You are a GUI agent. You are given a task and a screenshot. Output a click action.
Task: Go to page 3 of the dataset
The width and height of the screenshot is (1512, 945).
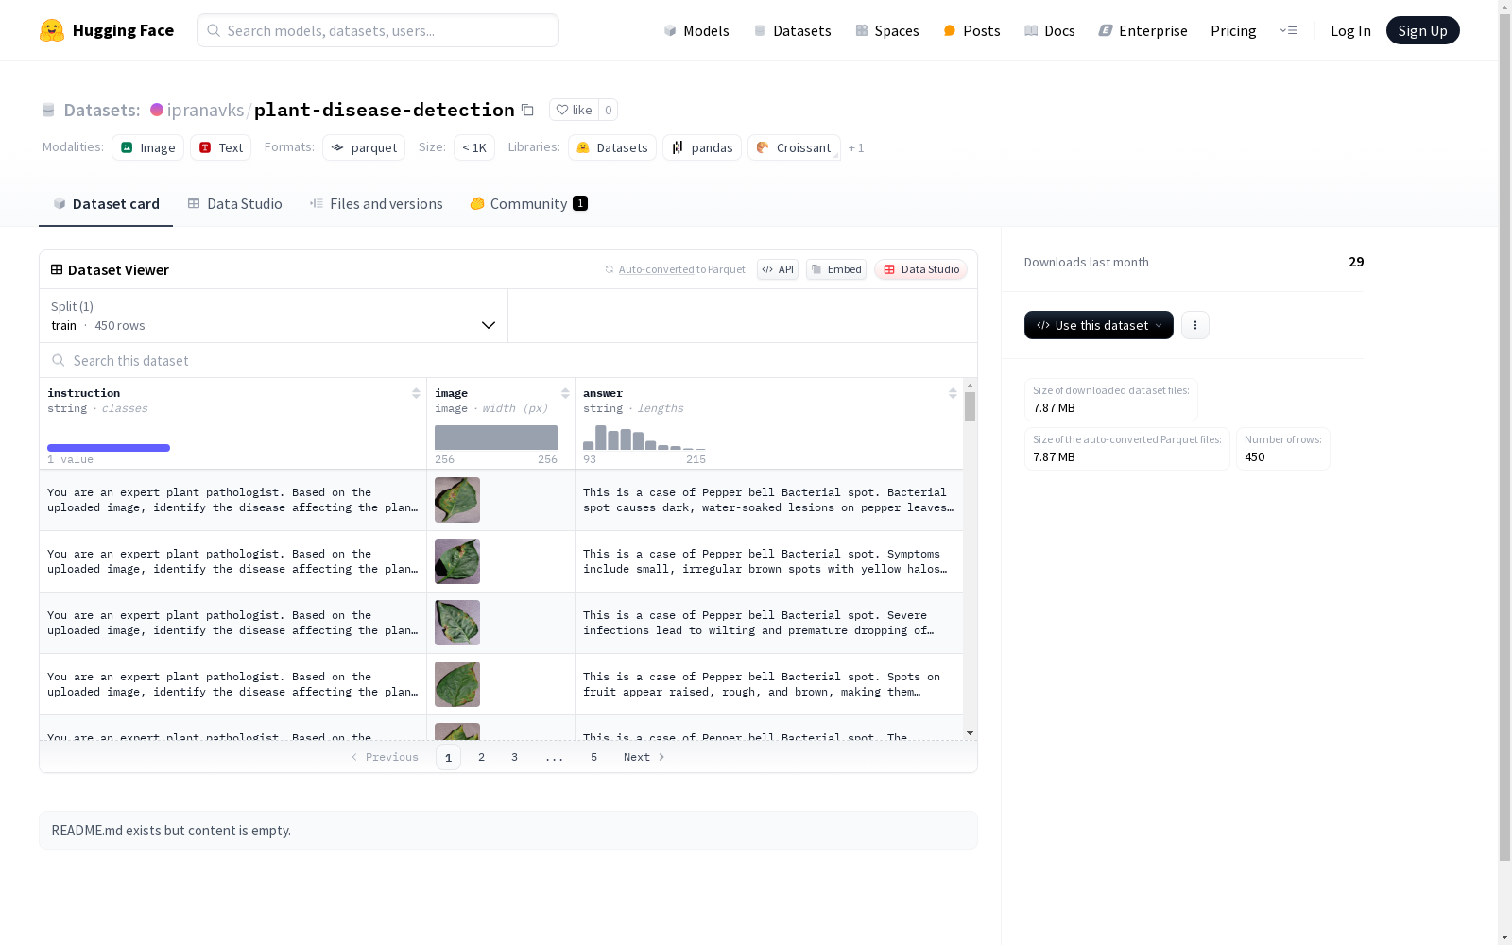514,757
